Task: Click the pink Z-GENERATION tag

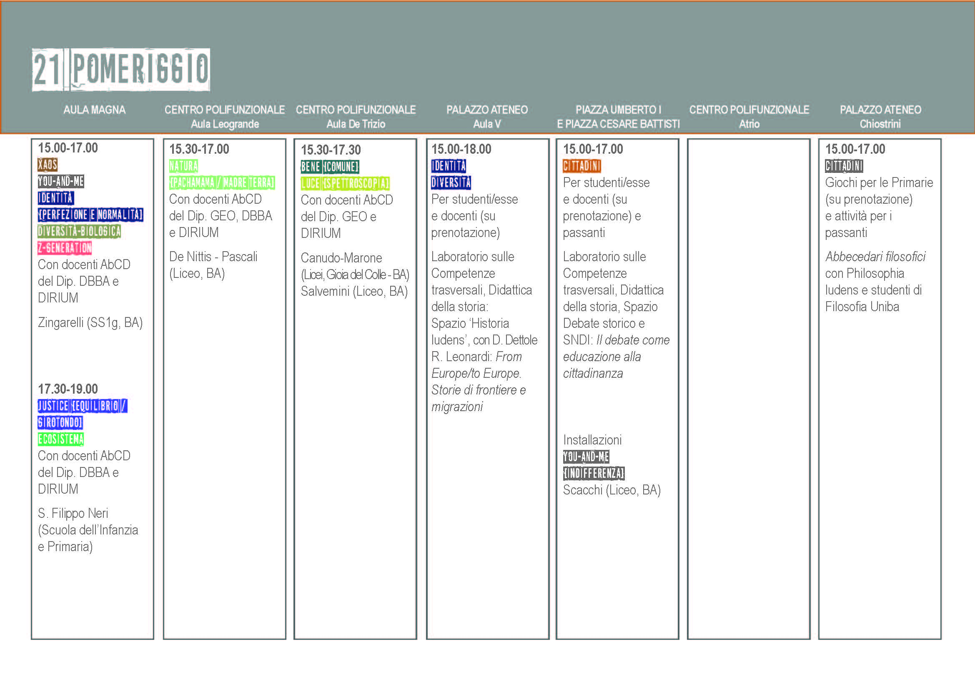Action: click(x=65, y=248)
